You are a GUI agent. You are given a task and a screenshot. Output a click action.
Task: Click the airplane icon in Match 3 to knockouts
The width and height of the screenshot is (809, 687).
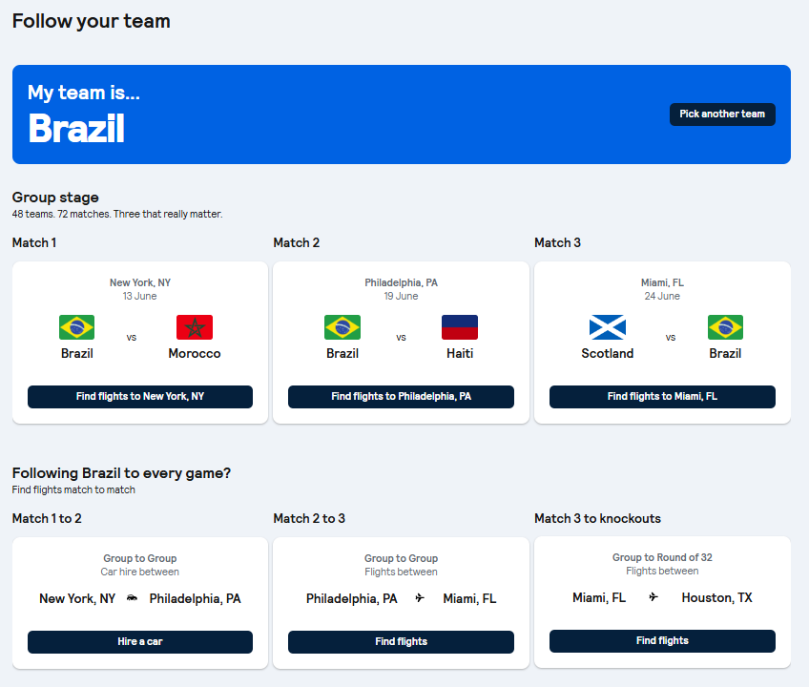[x=652, y=597]
